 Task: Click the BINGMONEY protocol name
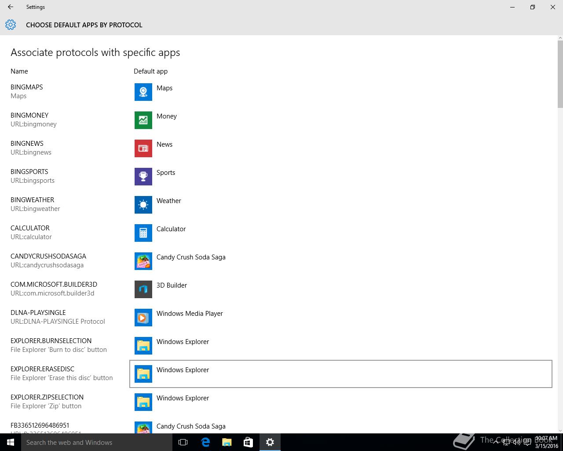coord(29,115)
